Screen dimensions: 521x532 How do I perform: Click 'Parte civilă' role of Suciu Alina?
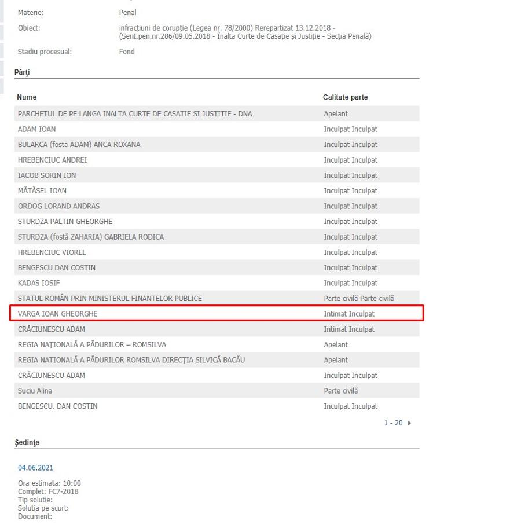(341, 391)
